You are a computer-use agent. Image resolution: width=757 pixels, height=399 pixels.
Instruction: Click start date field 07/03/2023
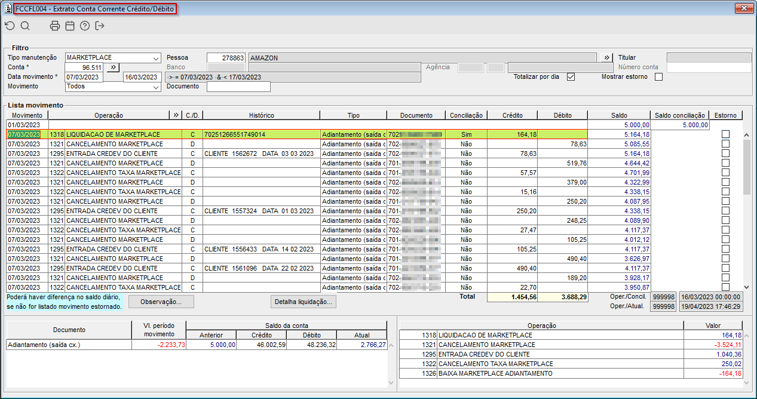[x=84, y=77]
